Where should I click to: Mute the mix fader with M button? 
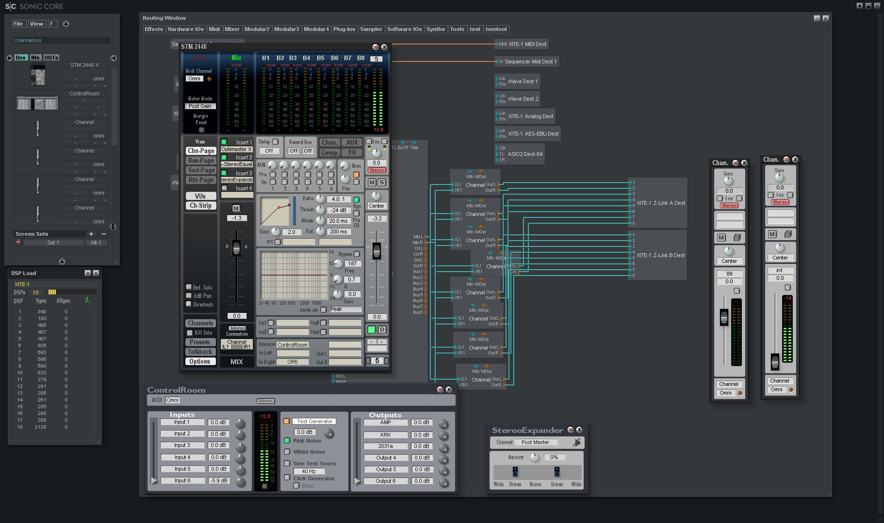[236, 208]
